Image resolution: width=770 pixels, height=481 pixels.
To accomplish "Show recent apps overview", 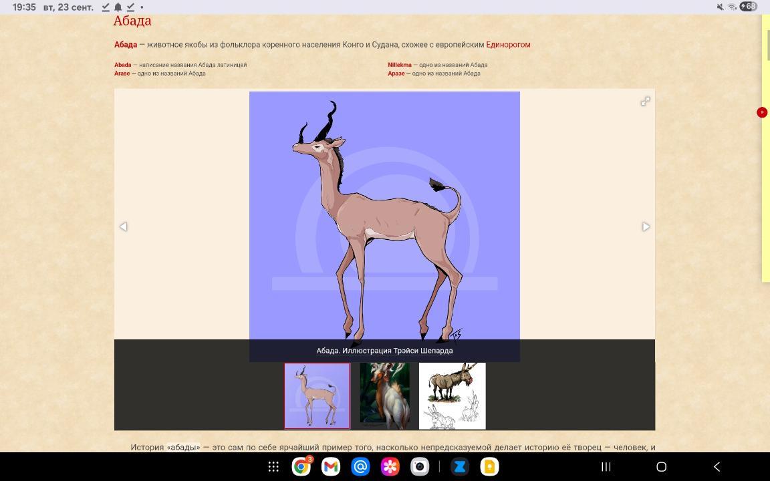I will pyautogui.click(x=606, y=466).
